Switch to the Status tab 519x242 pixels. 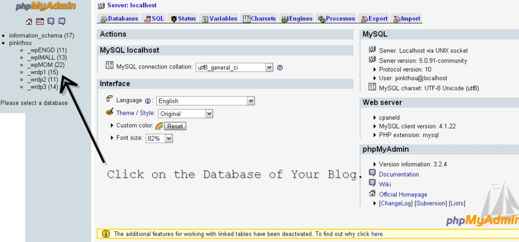tap(183, 19)
